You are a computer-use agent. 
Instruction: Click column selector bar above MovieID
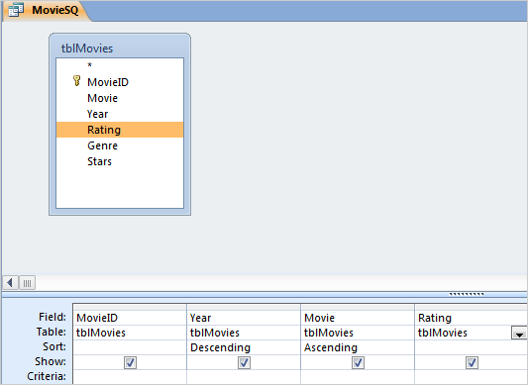(x=130, y=307)
